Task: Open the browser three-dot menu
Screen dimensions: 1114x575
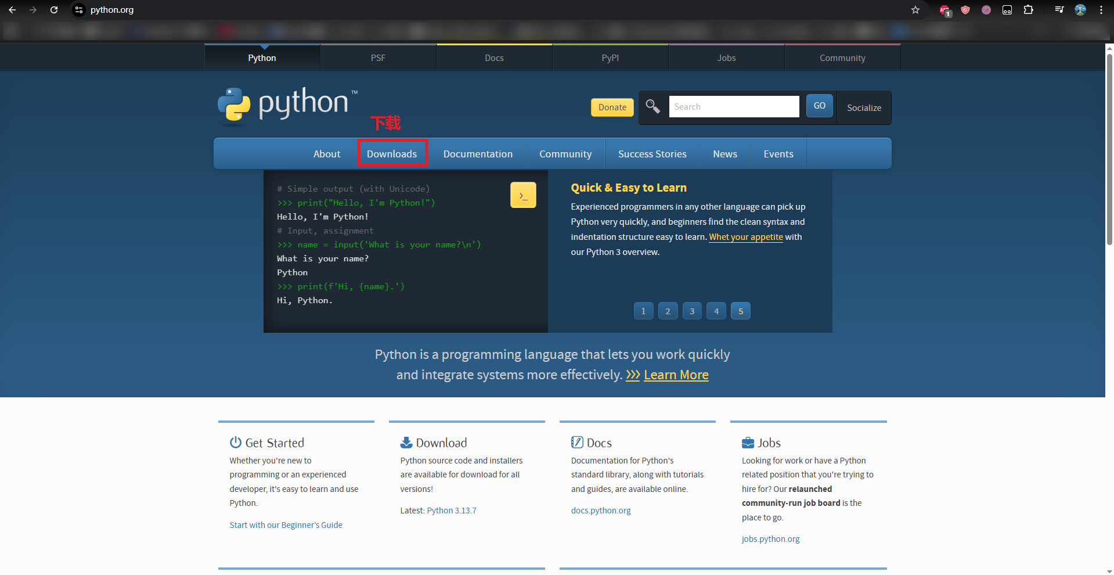Action: [1101, 10]
